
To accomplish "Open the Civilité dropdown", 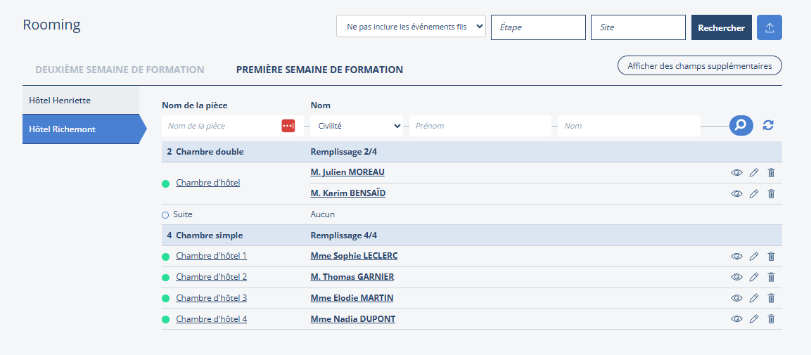I will pyautogui.click(x=357, y=126).
